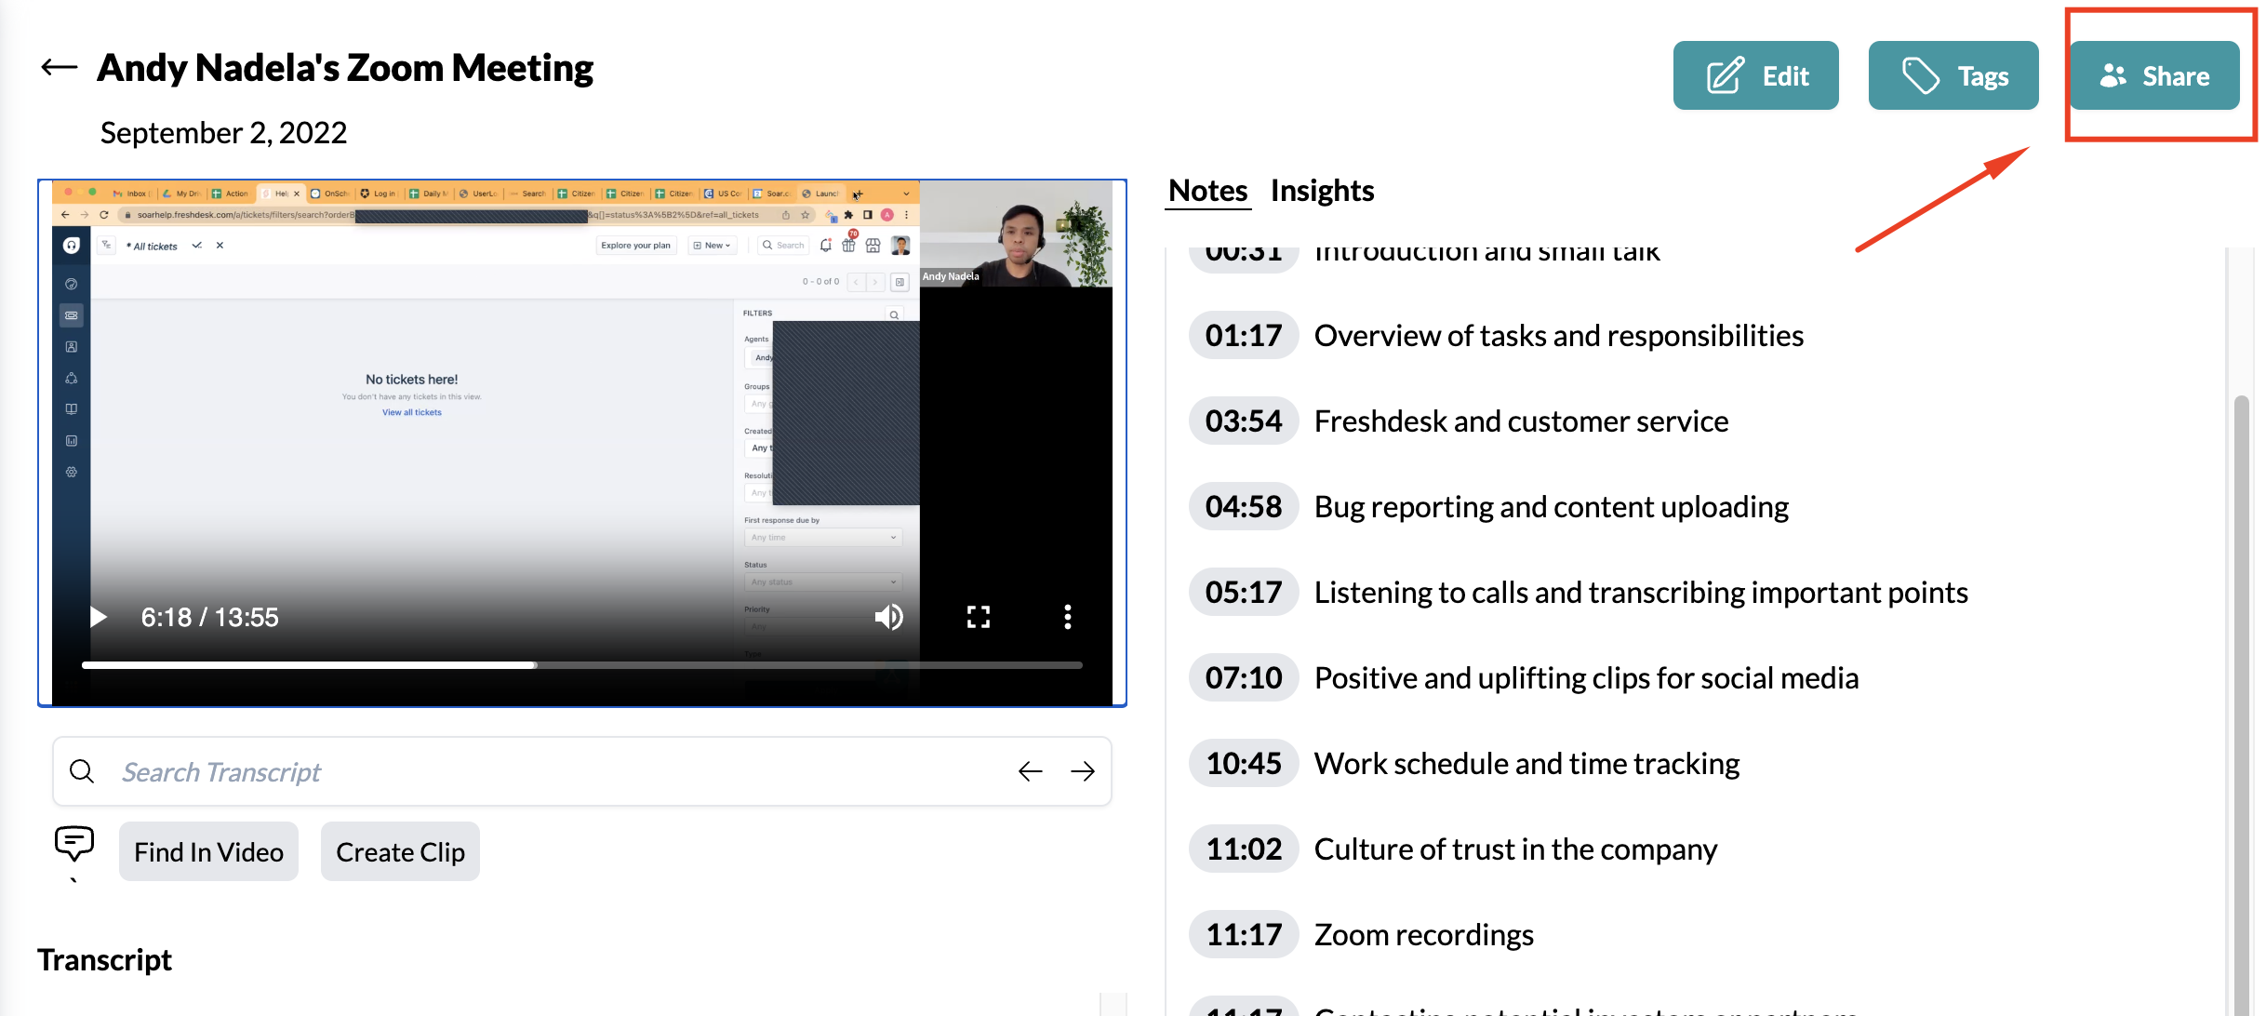Click the Share button

point(2153,75)
